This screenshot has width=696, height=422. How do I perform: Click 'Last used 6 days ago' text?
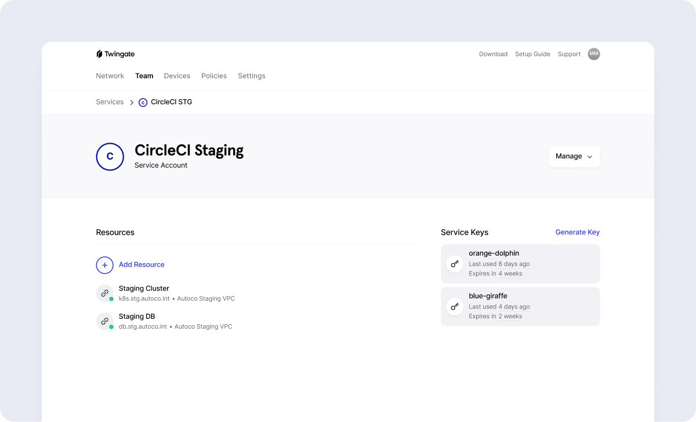pos(499,264)
